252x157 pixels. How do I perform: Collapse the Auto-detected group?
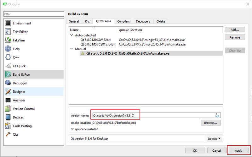coord(72,35)
